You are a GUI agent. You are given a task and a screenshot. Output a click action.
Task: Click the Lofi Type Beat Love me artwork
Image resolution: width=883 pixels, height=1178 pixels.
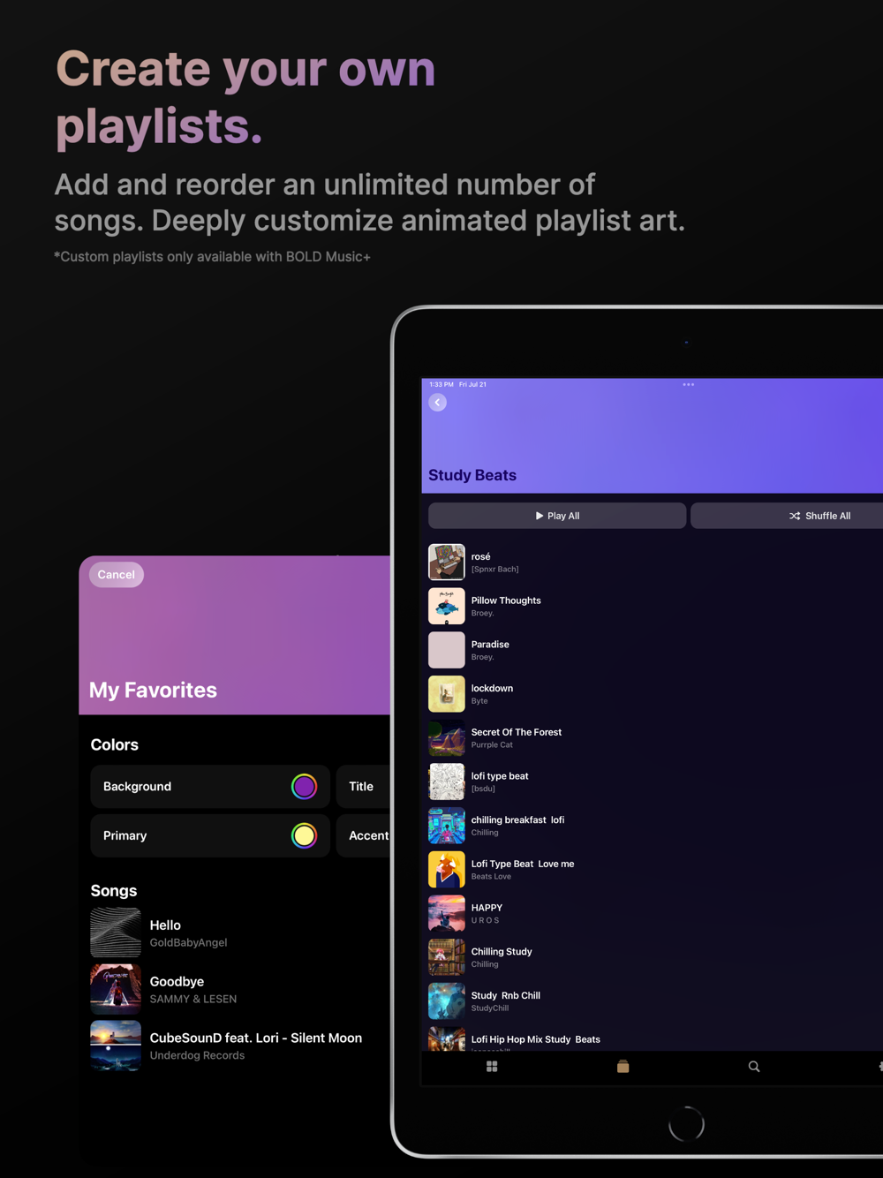pos(447,870)
